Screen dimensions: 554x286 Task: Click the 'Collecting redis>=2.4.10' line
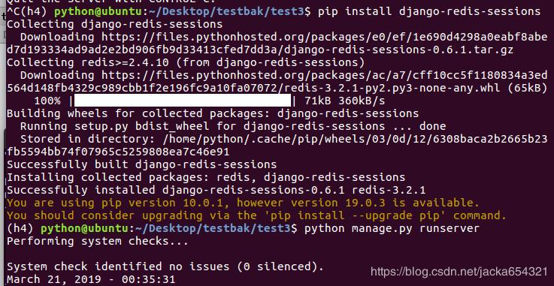point(186,63)
